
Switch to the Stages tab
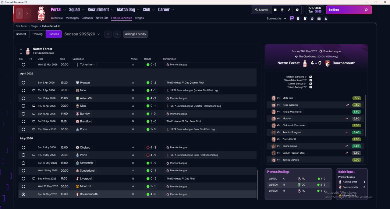click(139, 18)
